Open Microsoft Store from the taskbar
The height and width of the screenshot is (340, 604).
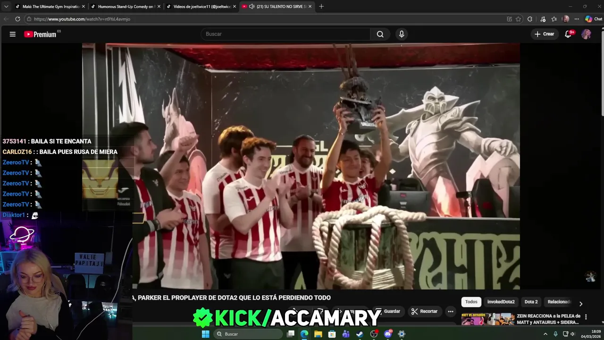tap(332, 334)
